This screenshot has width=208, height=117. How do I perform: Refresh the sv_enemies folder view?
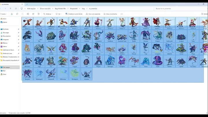tap(16, 9)
